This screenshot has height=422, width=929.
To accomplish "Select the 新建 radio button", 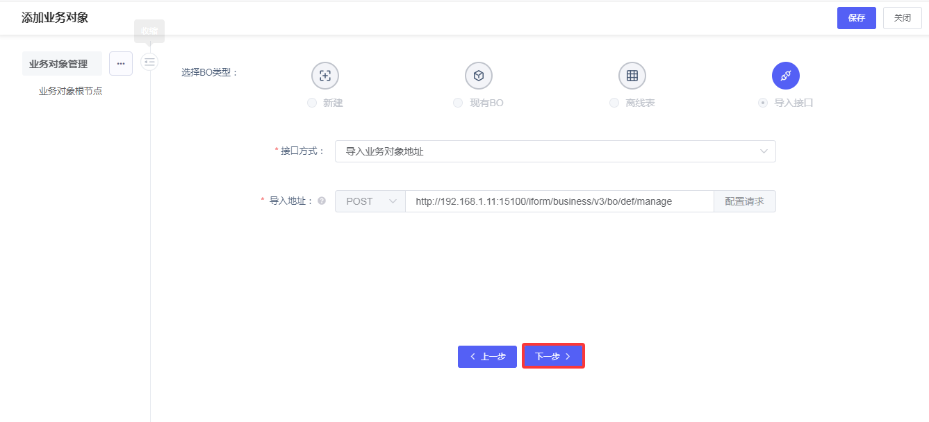I will click(312, 103).
